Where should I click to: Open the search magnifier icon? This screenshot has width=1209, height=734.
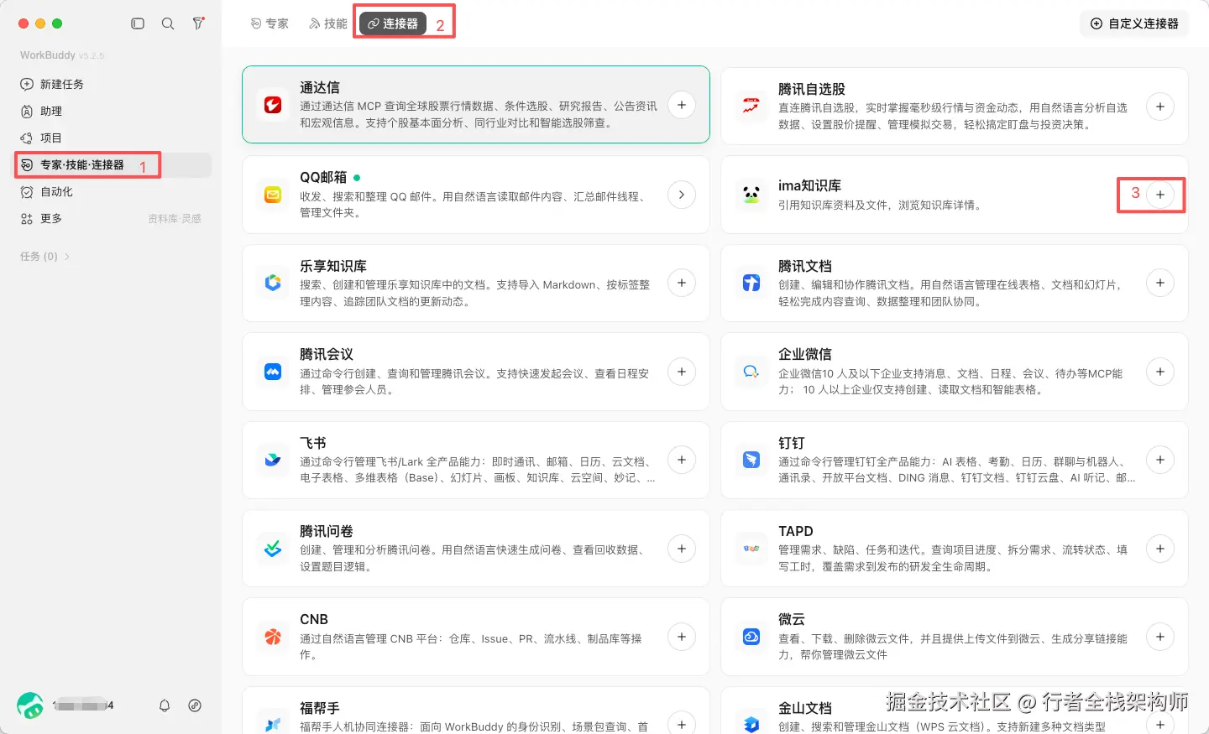[x=168, y=23]
